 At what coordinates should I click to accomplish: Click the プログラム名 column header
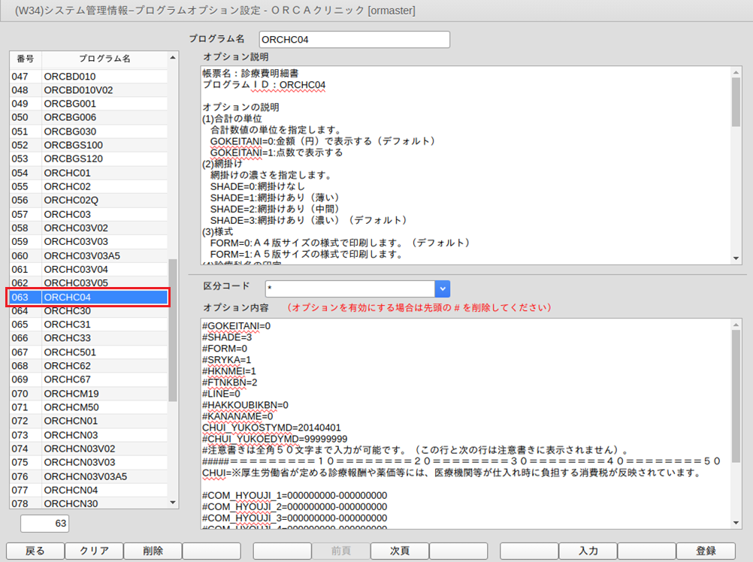(x=105, y=59)
